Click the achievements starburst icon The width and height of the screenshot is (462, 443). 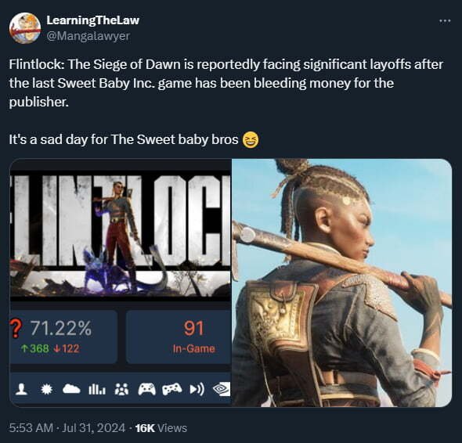(x=46, y=390)
